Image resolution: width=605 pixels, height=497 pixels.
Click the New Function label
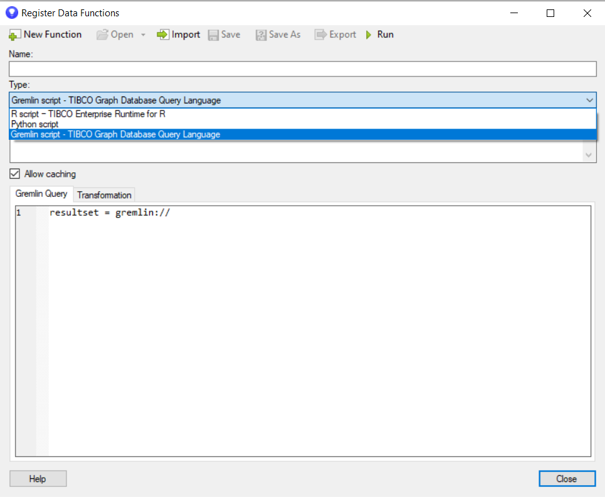click(x=53, y=34)
